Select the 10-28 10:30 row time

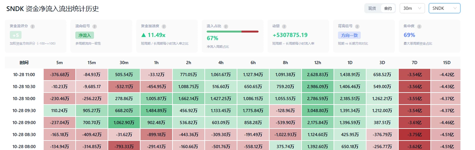point(24,87)
